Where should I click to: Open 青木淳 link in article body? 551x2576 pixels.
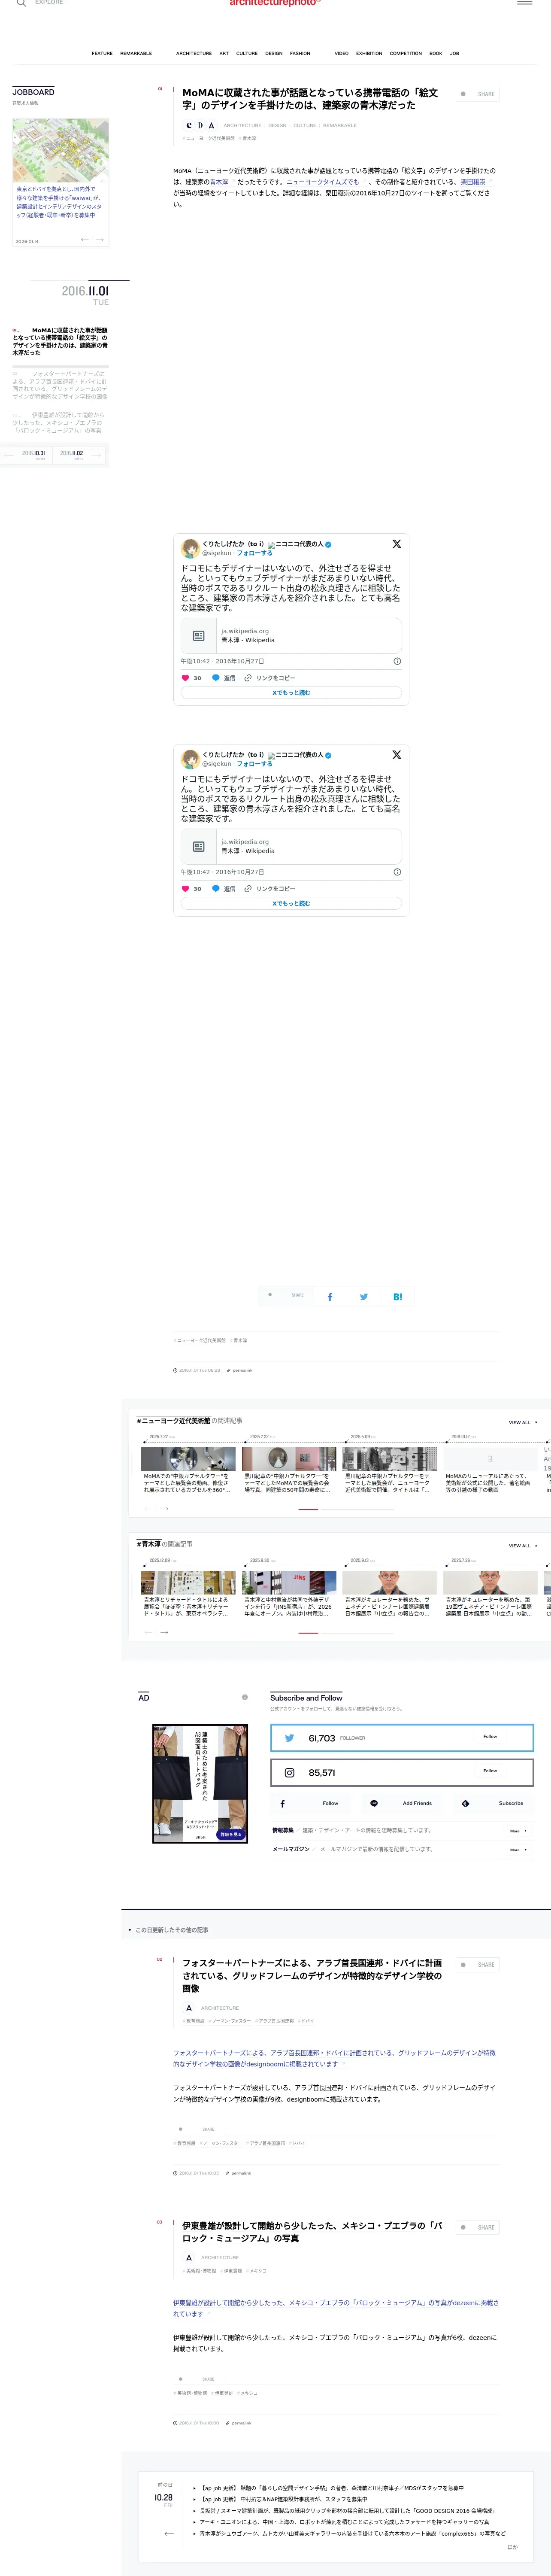pyautogui.click(x=219, y=182)
